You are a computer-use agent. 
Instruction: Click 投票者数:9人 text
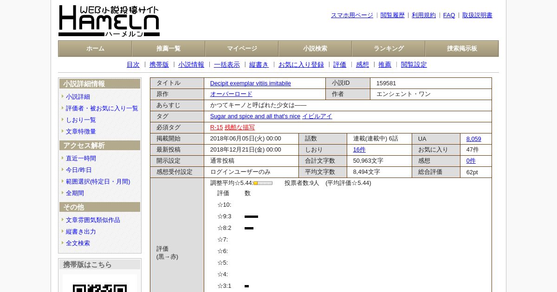pos(302,184)
